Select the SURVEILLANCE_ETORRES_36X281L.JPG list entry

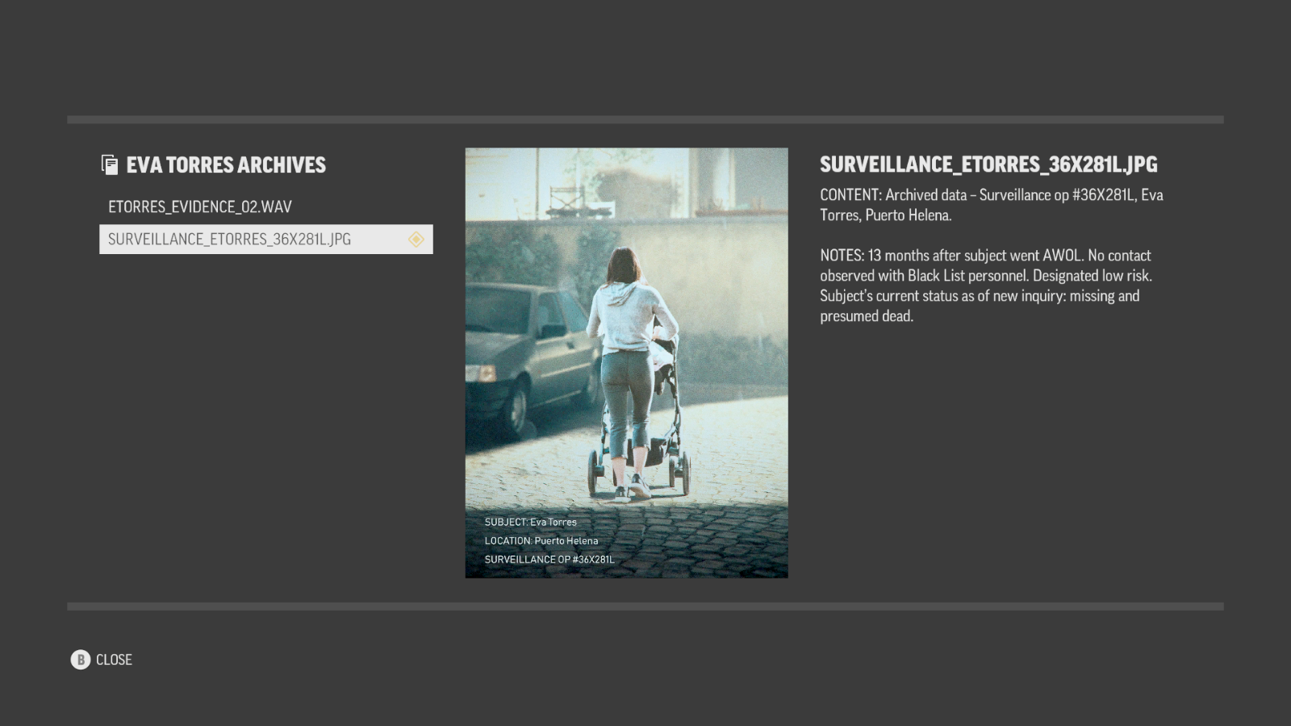[266, 240]
